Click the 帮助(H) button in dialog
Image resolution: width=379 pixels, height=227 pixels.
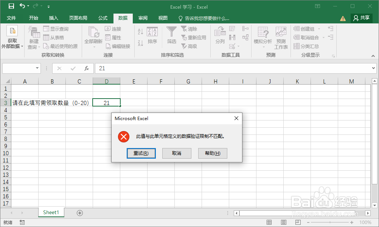[213, 153]
